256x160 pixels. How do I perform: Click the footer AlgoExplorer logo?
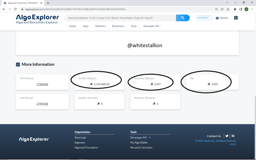coord(34,139)
